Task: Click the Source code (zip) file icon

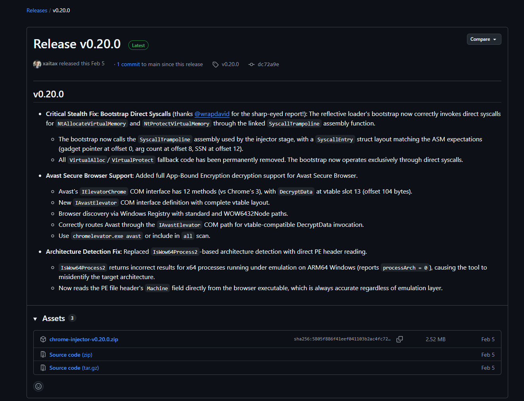Action: [43, 355]
